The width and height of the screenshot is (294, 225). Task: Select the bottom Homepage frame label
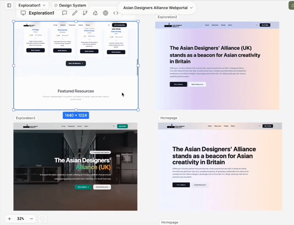coord(170,222)
